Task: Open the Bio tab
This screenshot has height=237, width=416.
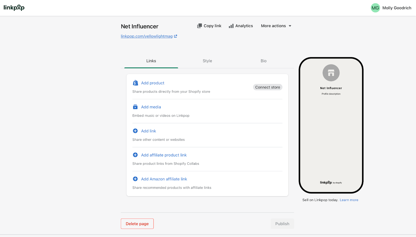Action: tap(264, 61)
